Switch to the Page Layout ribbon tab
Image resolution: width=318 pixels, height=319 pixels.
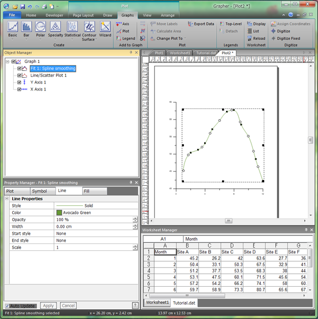click(x=83, y=15)
